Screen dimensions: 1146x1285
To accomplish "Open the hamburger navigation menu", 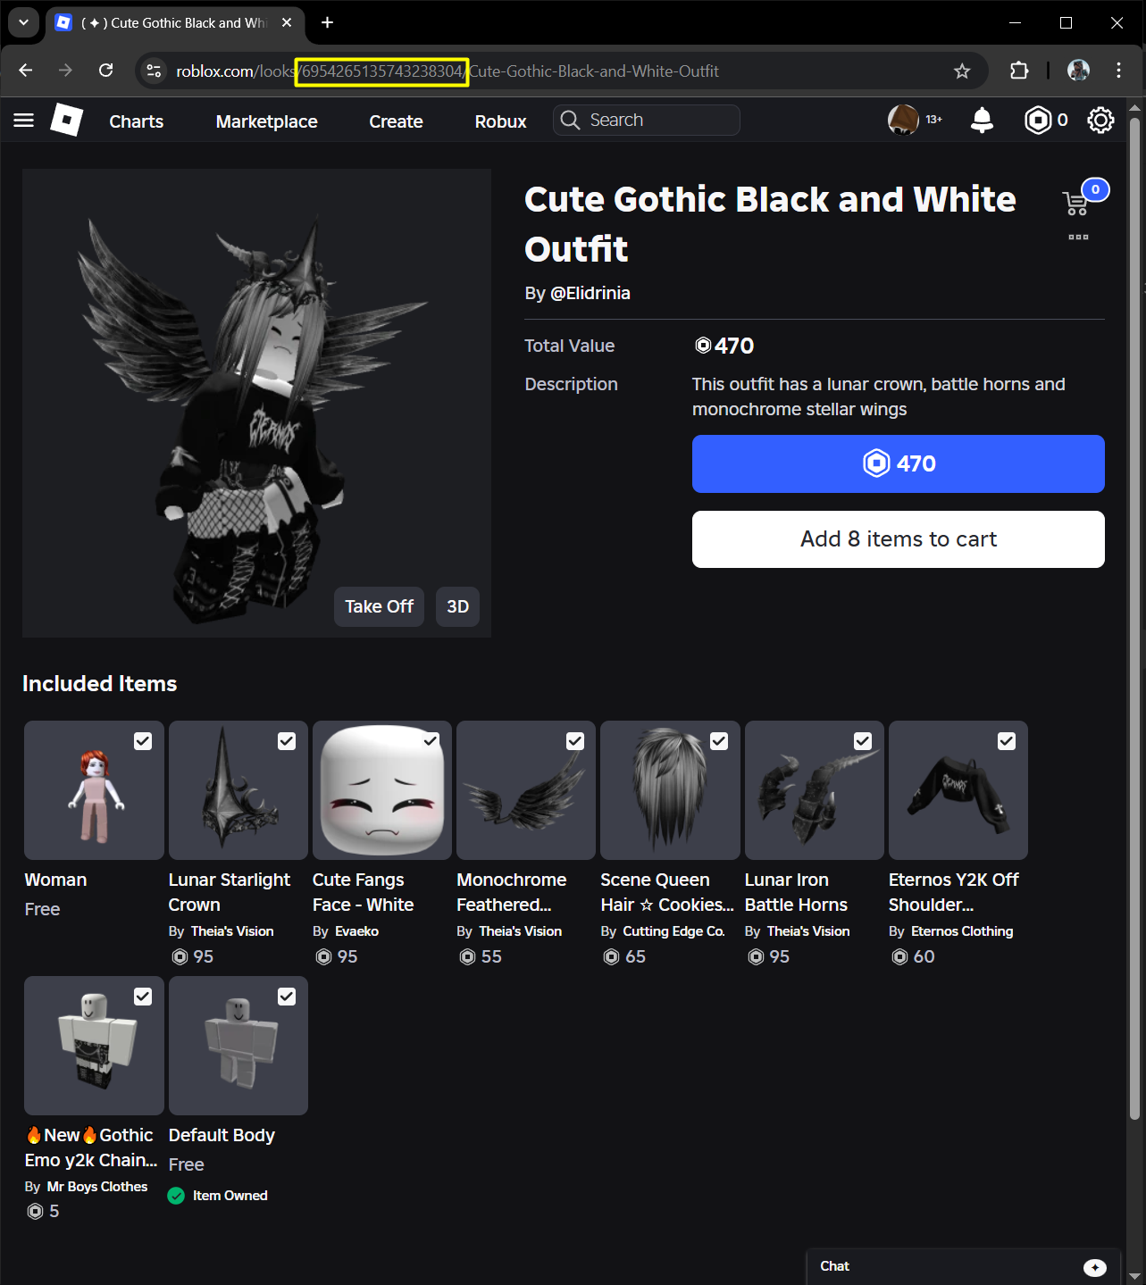I will pyautogui.click(x=24, y=120).
